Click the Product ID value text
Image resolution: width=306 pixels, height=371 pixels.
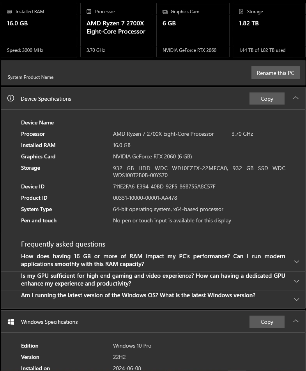tap(145, 198)
